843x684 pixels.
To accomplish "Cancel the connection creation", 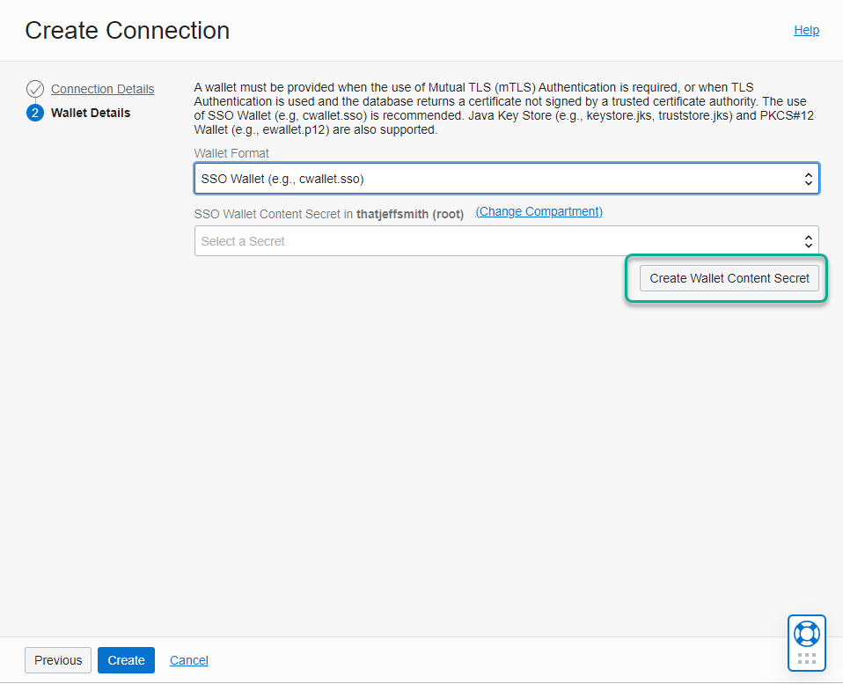I will (x=188, y=660).
